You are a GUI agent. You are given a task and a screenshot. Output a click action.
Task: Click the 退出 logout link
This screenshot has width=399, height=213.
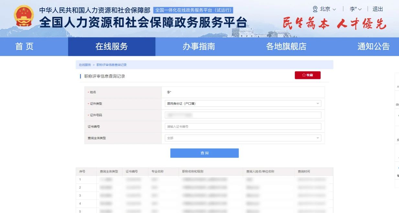coord(378,9)
